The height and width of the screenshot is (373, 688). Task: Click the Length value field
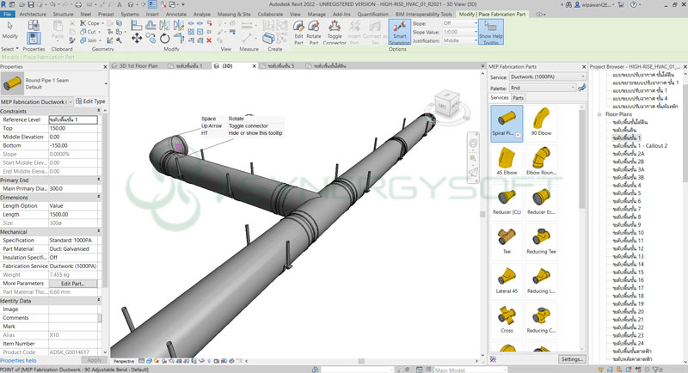(x=73, y=215)
